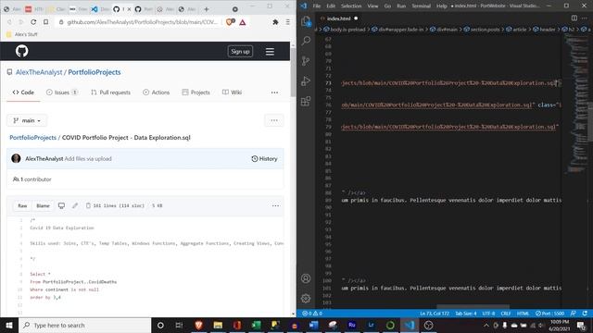Open GitHub Projects tab

(x=196, y=92)
